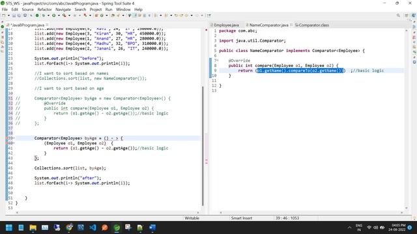Switch to the Comparator.class tab
This screenshot has width=417, height=234.
[313, 25]
